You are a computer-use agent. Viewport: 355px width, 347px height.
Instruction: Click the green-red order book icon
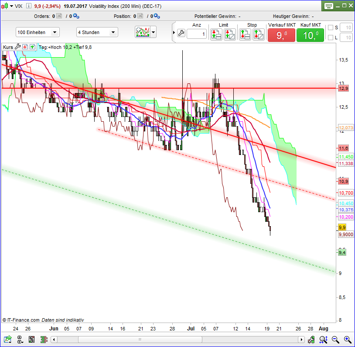(x=44, y=340)
